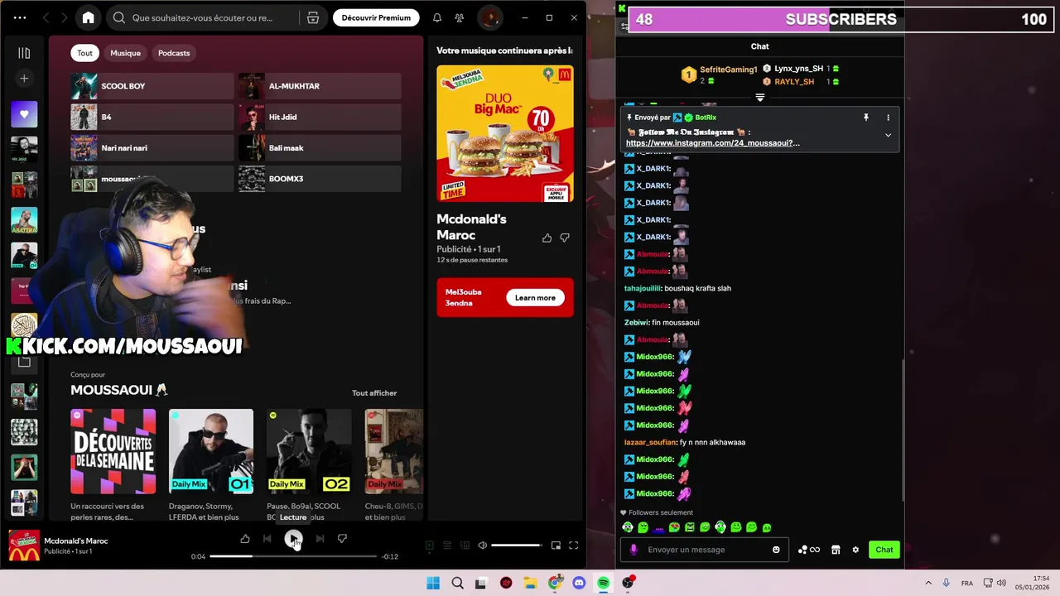Open Bali maak tile
This screenshot has height=596, width=1060.
point(320,147)
